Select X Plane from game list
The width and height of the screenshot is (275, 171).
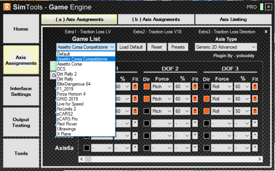(86, 134)
